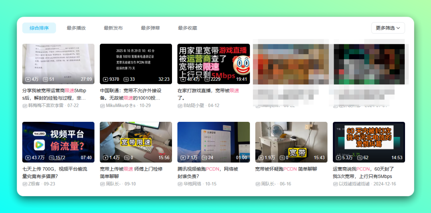Open the black 联通 10010 thumbnail lasting 32:23
The width and height of the screenshot is (431, 213).
[136, 64]
